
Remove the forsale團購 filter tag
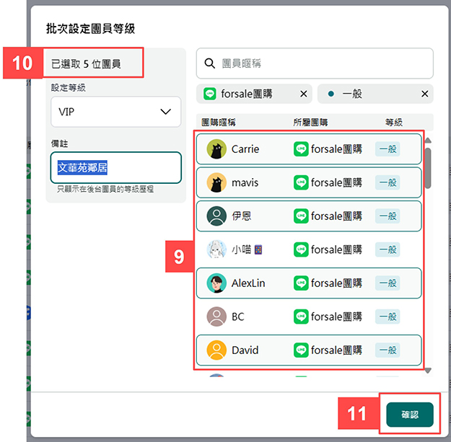tap(303, 94)
